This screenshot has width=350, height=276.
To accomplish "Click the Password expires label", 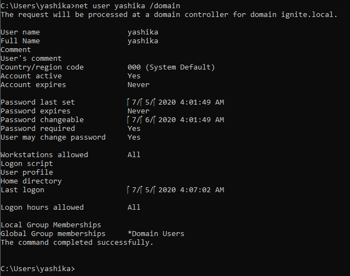I will 36,111.
